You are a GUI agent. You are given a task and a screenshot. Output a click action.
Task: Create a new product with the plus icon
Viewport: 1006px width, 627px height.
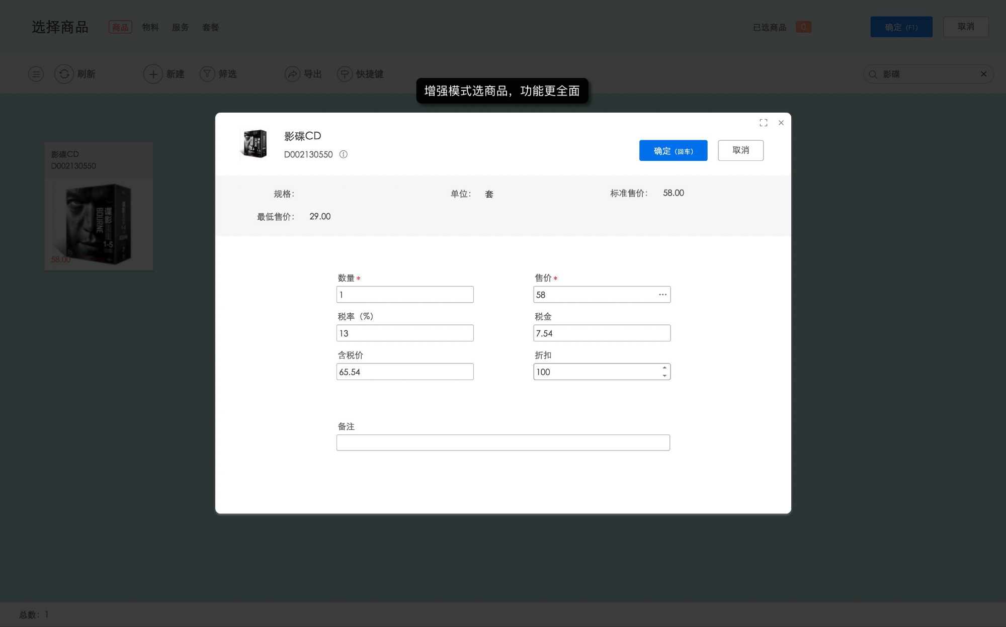point(153,74)
